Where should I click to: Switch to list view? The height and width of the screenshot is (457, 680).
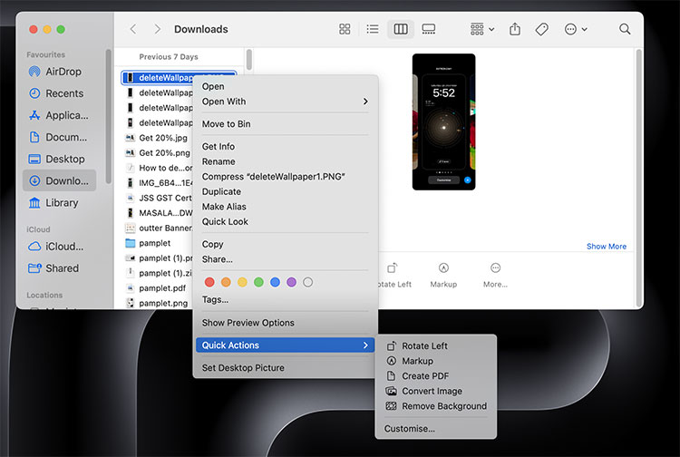(x=372, y=29)
